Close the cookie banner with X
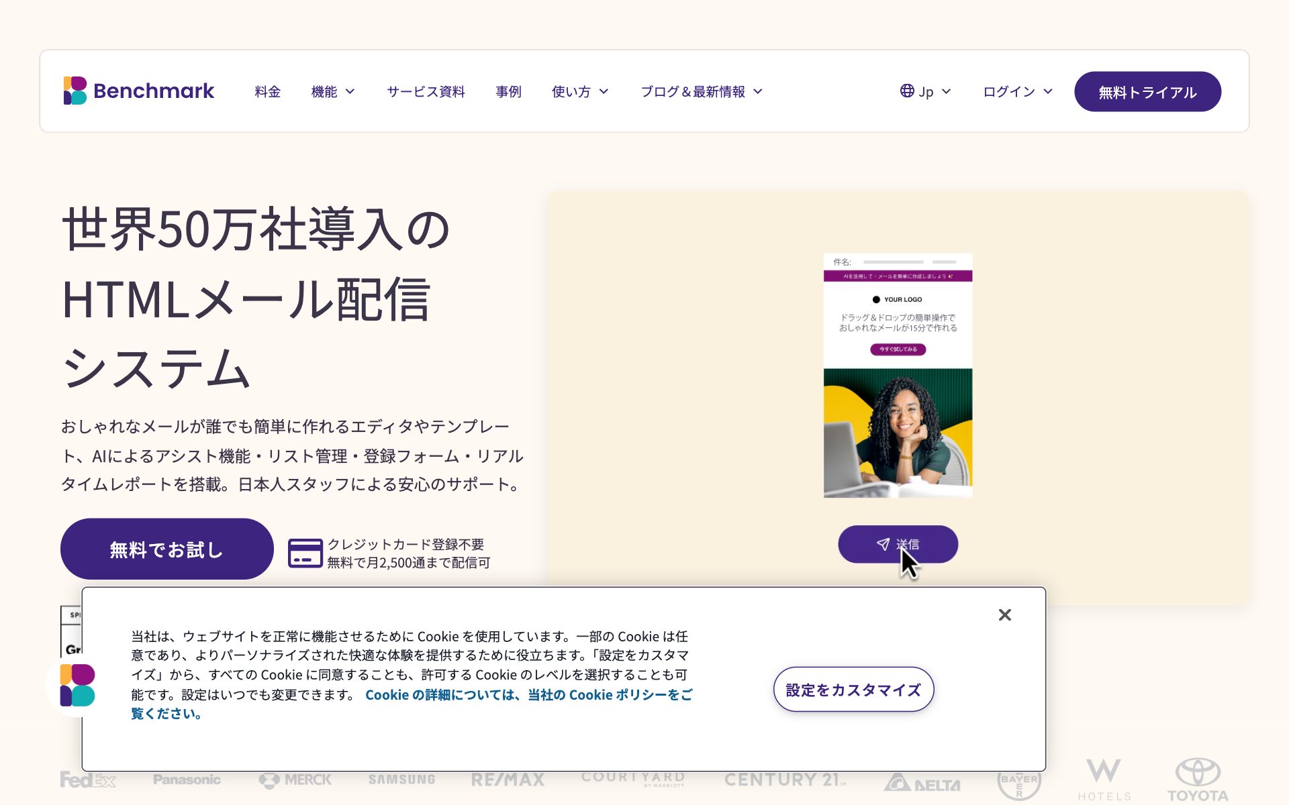Image resolution: width=1289 pixels, height=805 pixels. pos(1004,614)
